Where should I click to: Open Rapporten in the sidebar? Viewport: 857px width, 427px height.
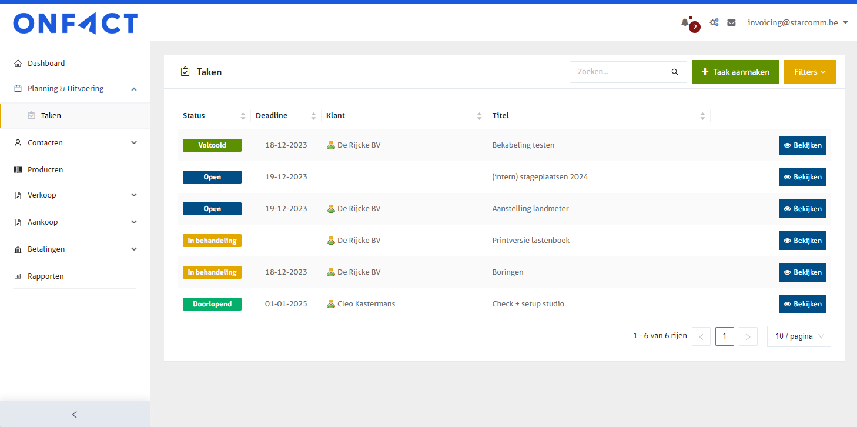click(x=45, y=276)
